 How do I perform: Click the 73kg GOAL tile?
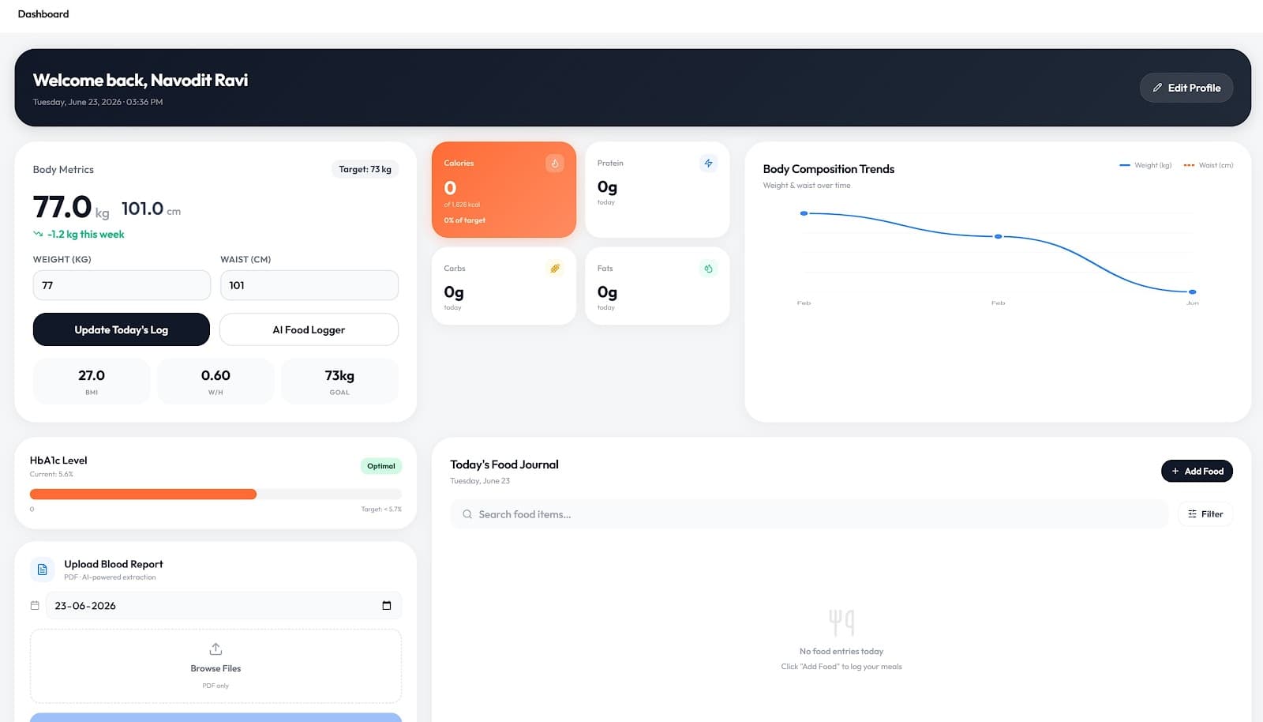pyautogui.click(x=339, y=382)
